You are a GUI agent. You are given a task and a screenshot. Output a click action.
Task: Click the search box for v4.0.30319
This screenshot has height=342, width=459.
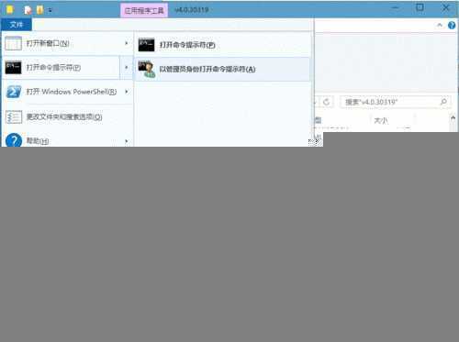tap(395, 102)
